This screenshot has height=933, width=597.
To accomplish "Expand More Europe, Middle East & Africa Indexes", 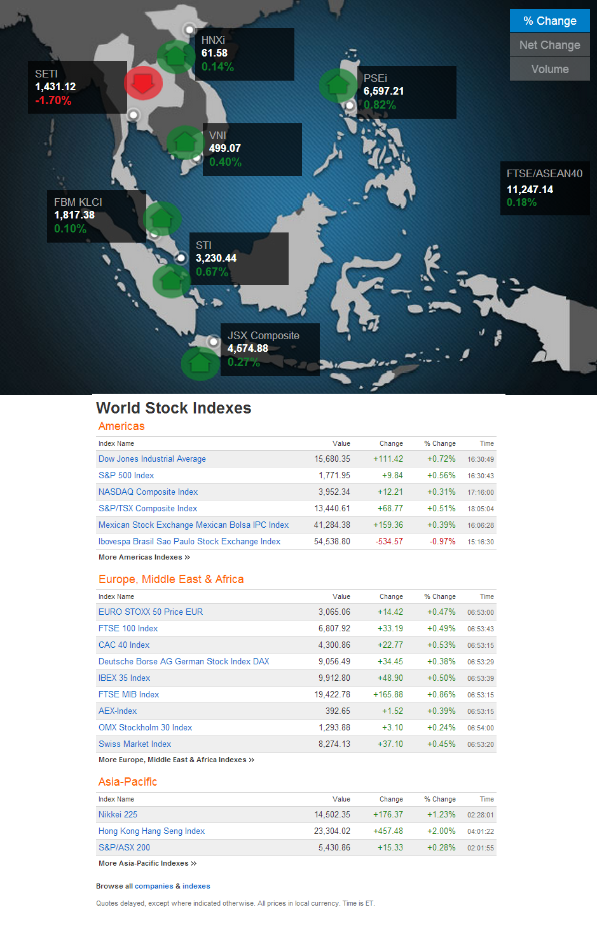I will coord(176,760).
